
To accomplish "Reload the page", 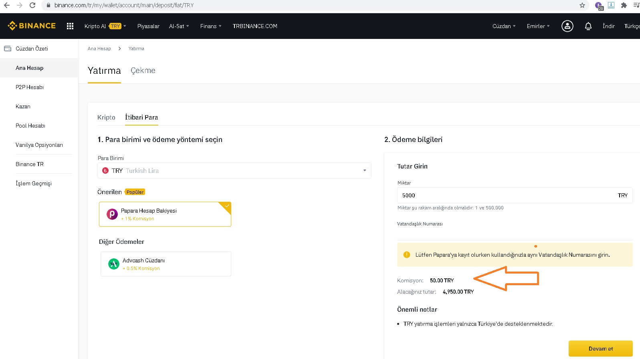I will click(x=32, y=5).
